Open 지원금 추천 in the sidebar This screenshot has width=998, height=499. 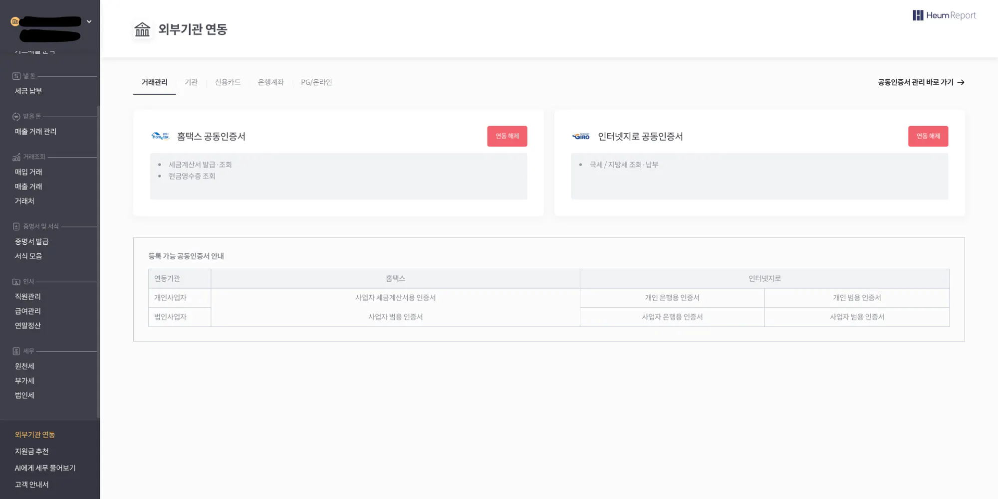31,451
